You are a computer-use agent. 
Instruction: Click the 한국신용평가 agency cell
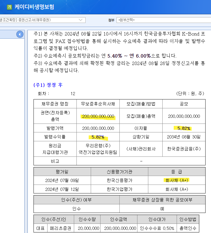(x=120, y=180)
